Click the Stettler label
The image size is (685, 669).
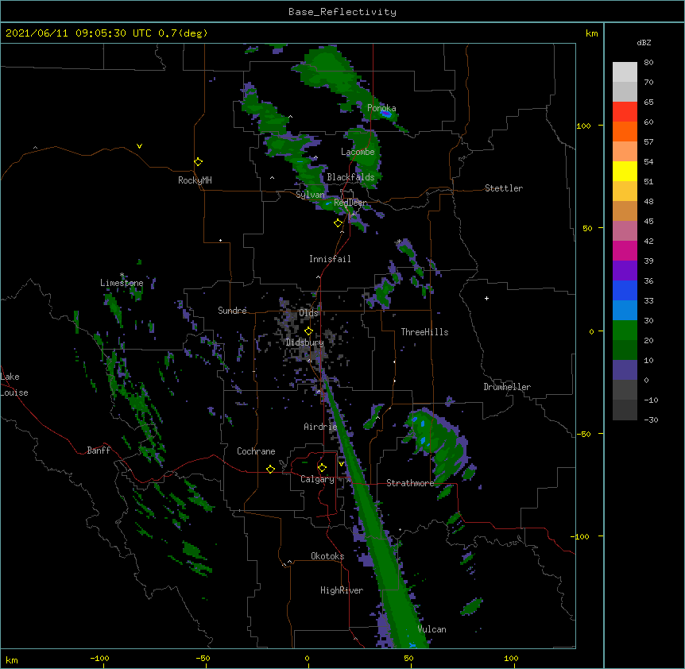[504, 188]
